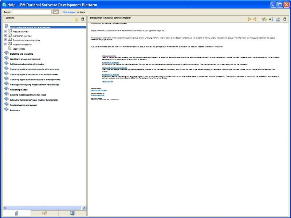The image size is (291, 218).
Task: Maximize the Contents pane
Action: tap(83, 19)
